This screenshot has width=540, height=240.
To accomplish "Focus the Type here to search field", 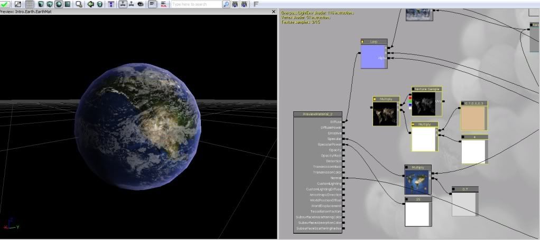I will tap(197, 4).
